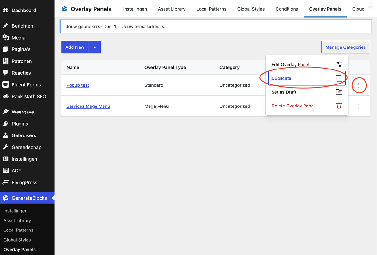
Task: Click the Patronen grid icon
Action: click(x=5, y=61)
